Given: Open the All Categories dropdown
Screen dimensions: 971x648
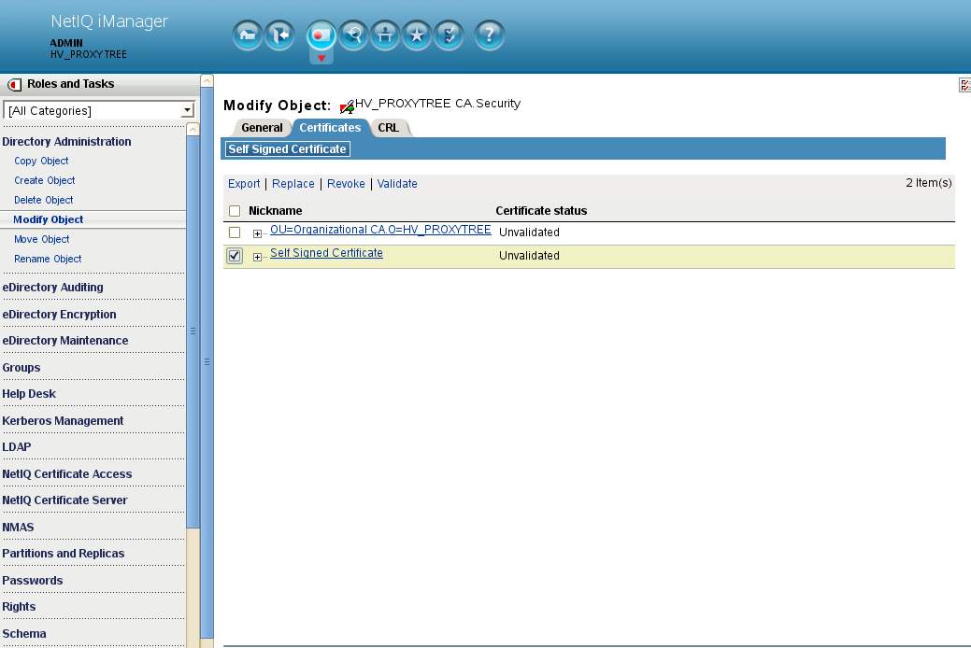Looking at the screenshot, I should coord(99,111).
